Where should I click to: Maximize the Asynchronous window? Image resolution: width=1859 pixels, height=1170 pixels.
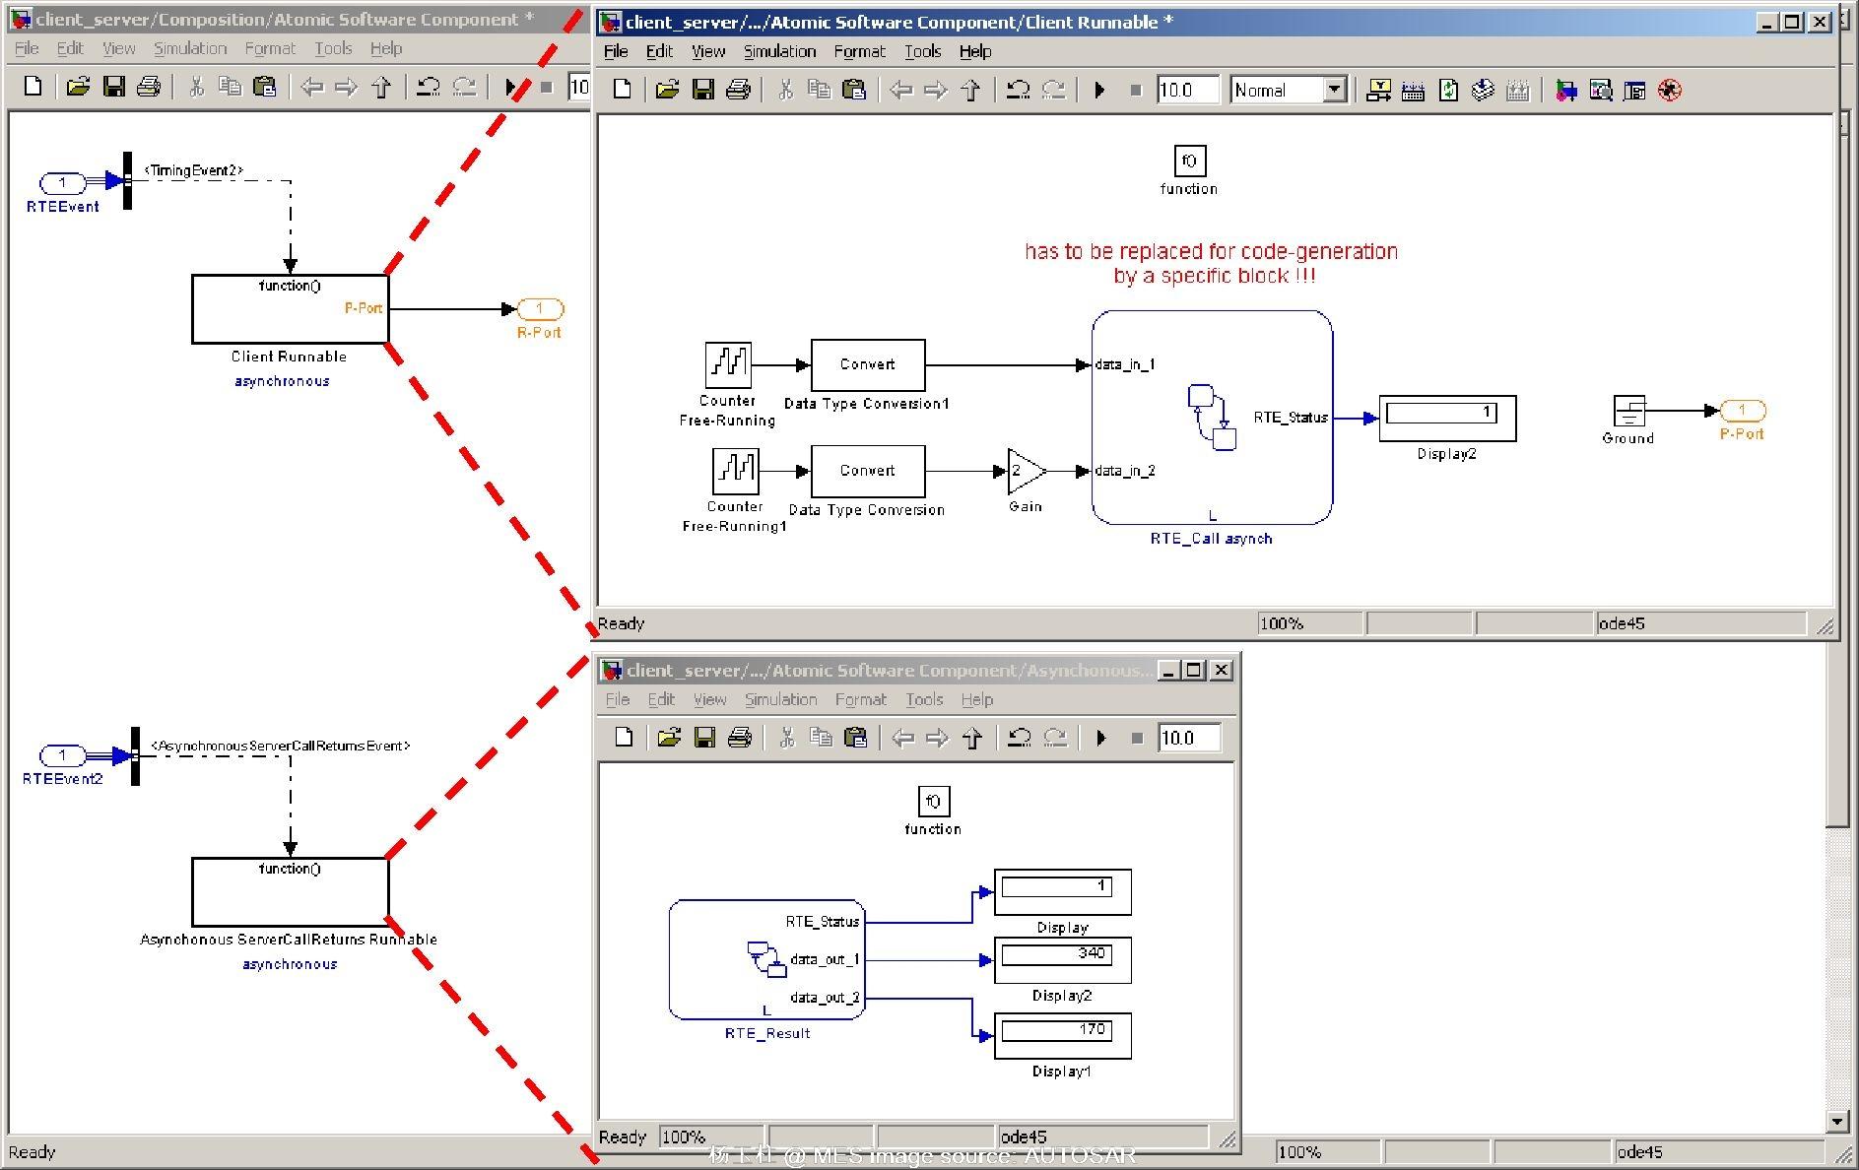(1194, 670)
